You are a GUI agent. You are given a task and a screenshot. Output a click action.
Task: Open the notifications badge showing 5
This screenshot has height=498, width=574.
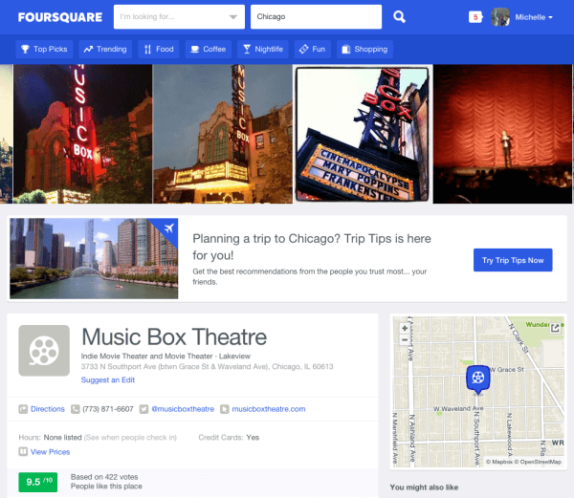coord(475,17)
